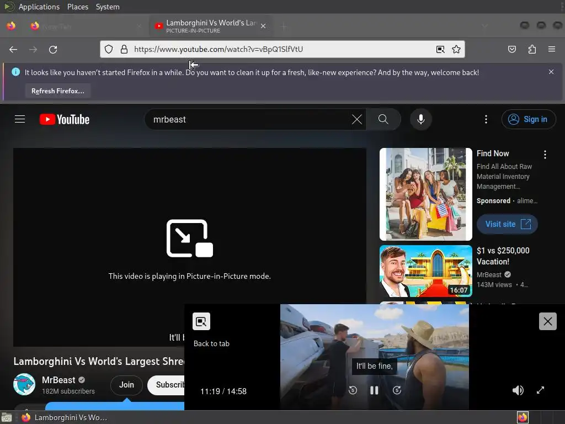The height and width of the screenshot is (424, 565).
Task: Close the Picture-in-Picture window
Action: (x=548, y=321)
